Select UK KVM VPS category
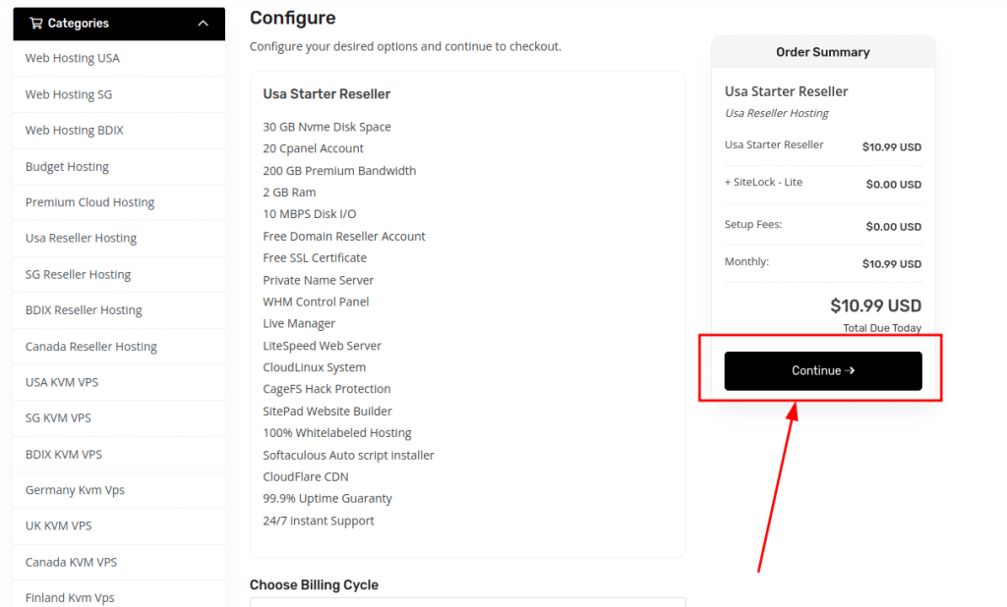The height and width of the screenshot is (607, 1007). click(58, 526)
